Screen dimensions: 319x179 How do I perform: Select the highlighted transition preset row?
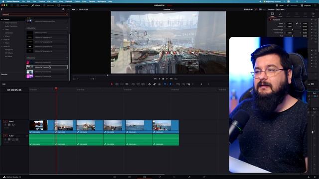tap(47, 67)
